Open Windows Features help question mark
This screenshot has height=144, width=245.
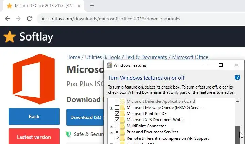tap(238, 77)
